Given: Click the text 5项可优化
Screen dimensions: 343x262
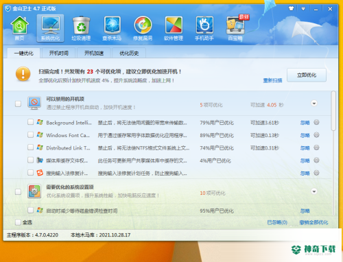Looking at the screenshot, I should tap(211, 105).
